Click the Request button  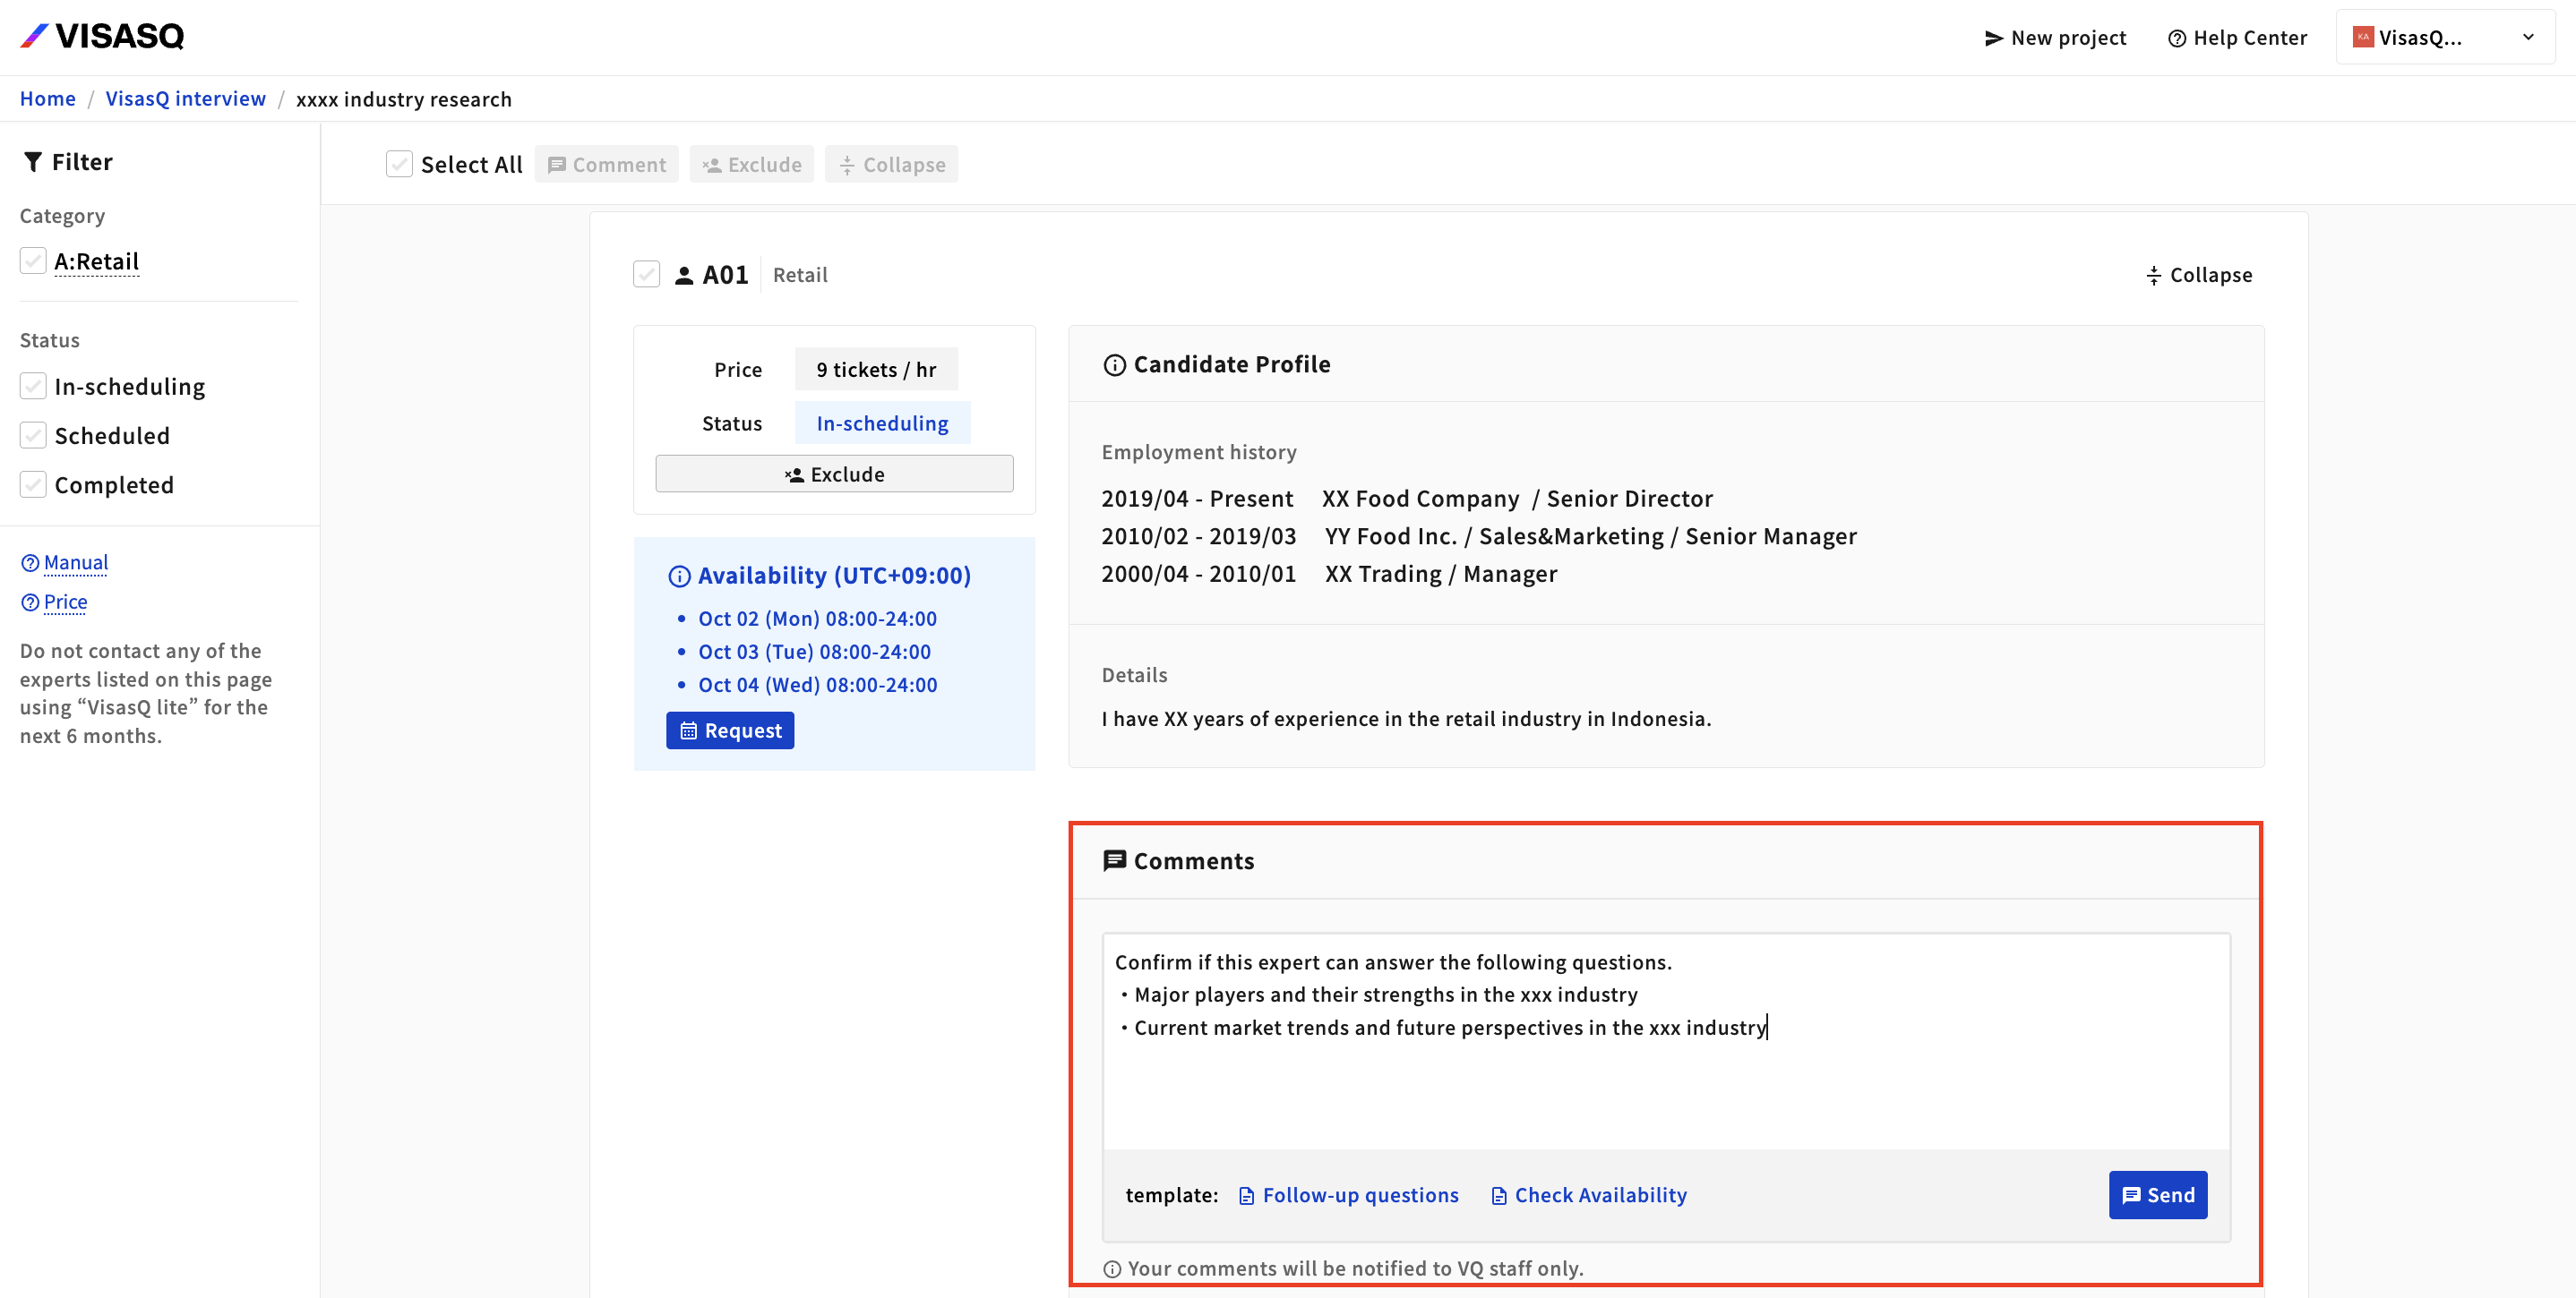tap(730, 730)
